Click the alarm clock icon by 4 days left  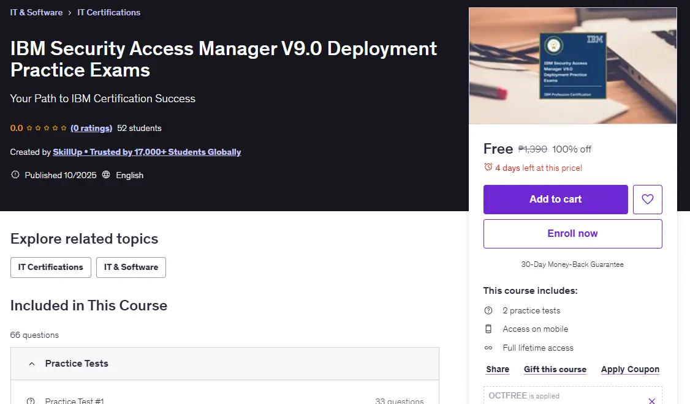(x=488, y=167)
